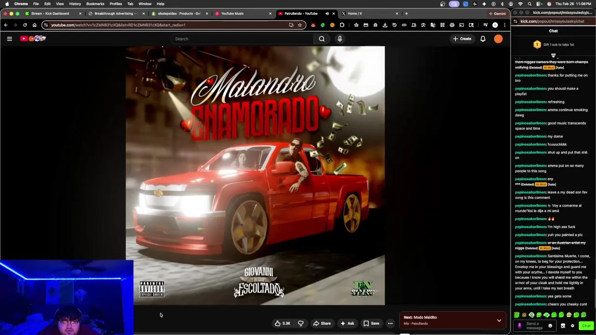Open Chrome extensions puzzle icon

pos(342,25)
